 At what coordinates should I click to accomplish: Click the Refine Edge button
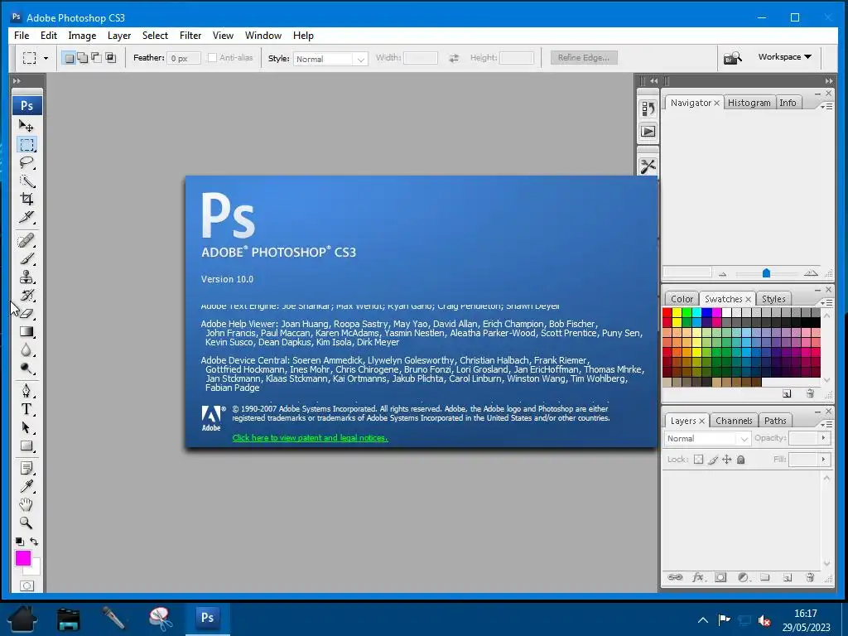pos(584,58)
